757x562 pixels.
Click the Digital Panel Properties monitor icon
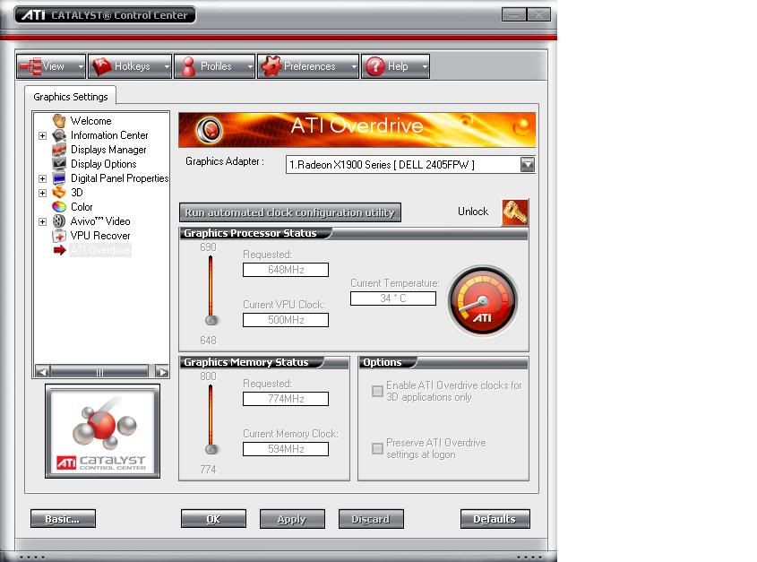click(x=59, y=178)
